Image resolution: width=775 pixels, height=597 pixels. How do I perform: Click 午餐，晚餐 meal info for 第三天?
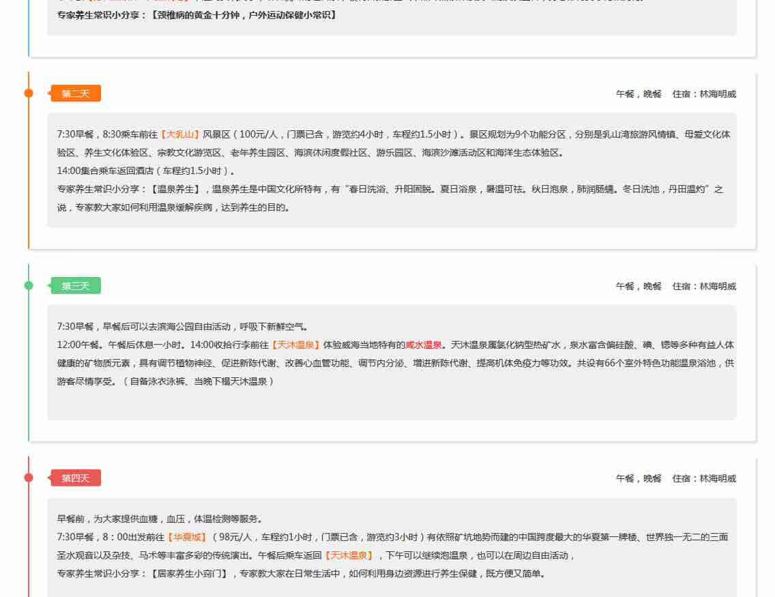click(639, 287)
